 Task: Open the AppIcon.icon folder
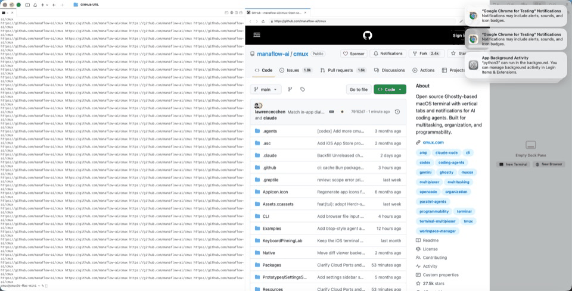[275, 192]
